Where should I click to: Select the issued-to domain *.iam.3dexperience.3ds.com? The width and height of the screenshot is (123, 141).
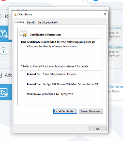click(59, 74)
